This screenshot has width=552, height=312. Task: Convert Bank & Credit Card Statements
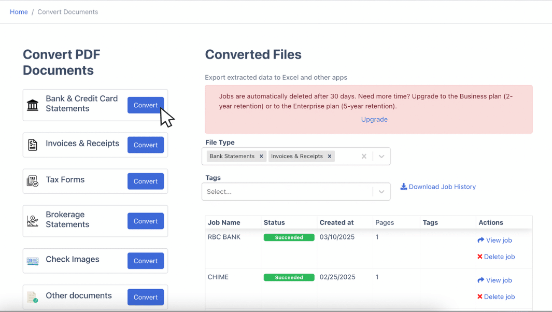[x=146, y=105]
